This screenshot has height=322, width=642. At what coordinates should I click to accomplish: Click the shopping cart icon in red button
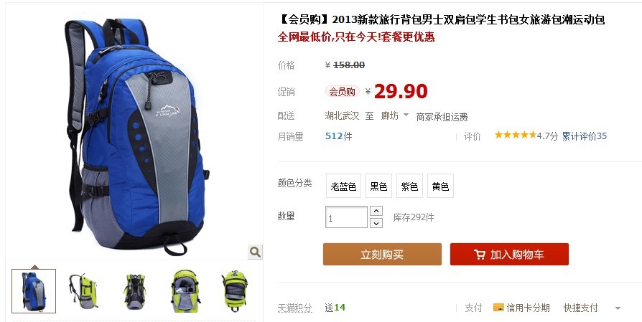click(x=480, y=255)
